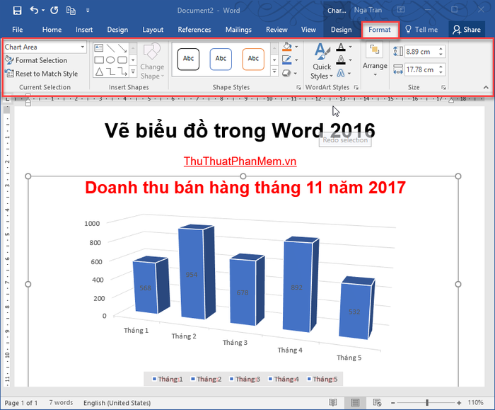The height and width of the screenshot is (410, 495).
Task: Select the Chart Tools Format tab
Action: (x=380, y=30)
